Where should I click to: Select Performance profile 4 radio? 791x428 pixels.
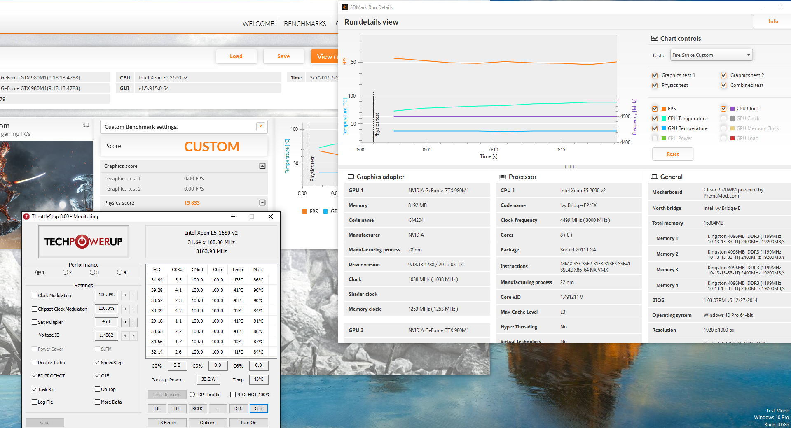tap(119, 272)
